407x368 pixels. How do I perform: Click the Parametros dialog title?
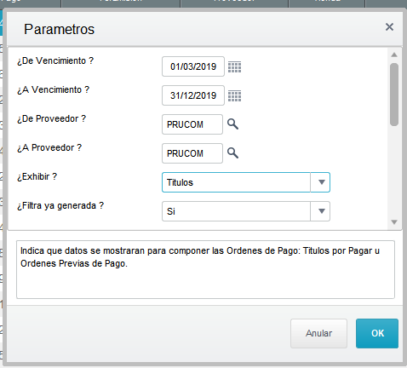59,29
